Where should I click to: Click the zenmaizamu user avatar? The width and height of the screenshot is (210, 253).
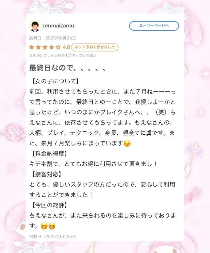tap(35, 26)
